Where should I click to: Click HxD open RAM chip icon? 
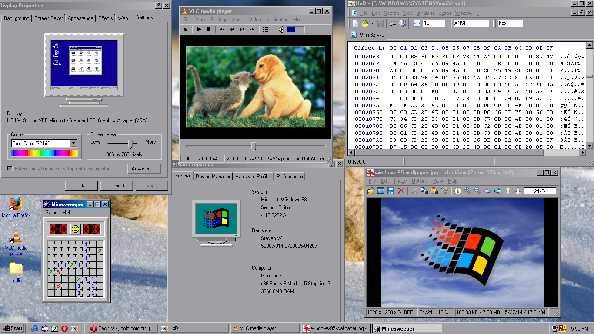(x=393, y=23)
